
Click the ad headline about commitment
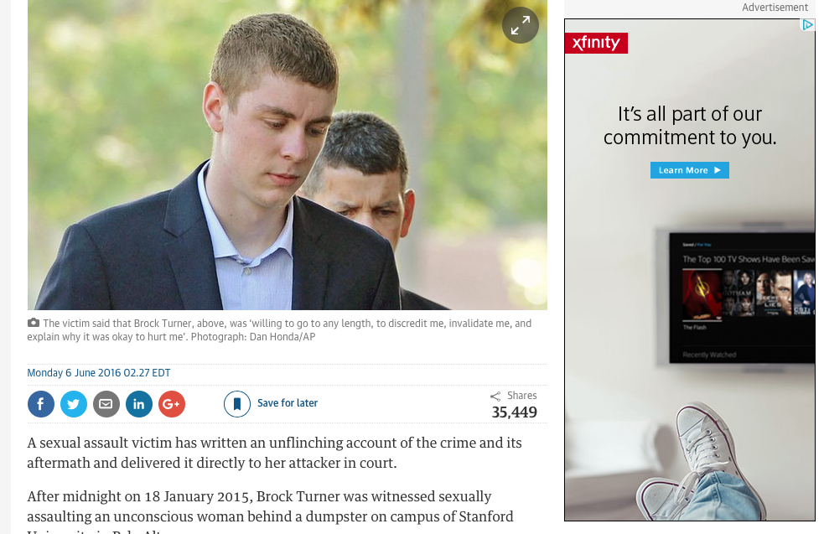(690, 126)
